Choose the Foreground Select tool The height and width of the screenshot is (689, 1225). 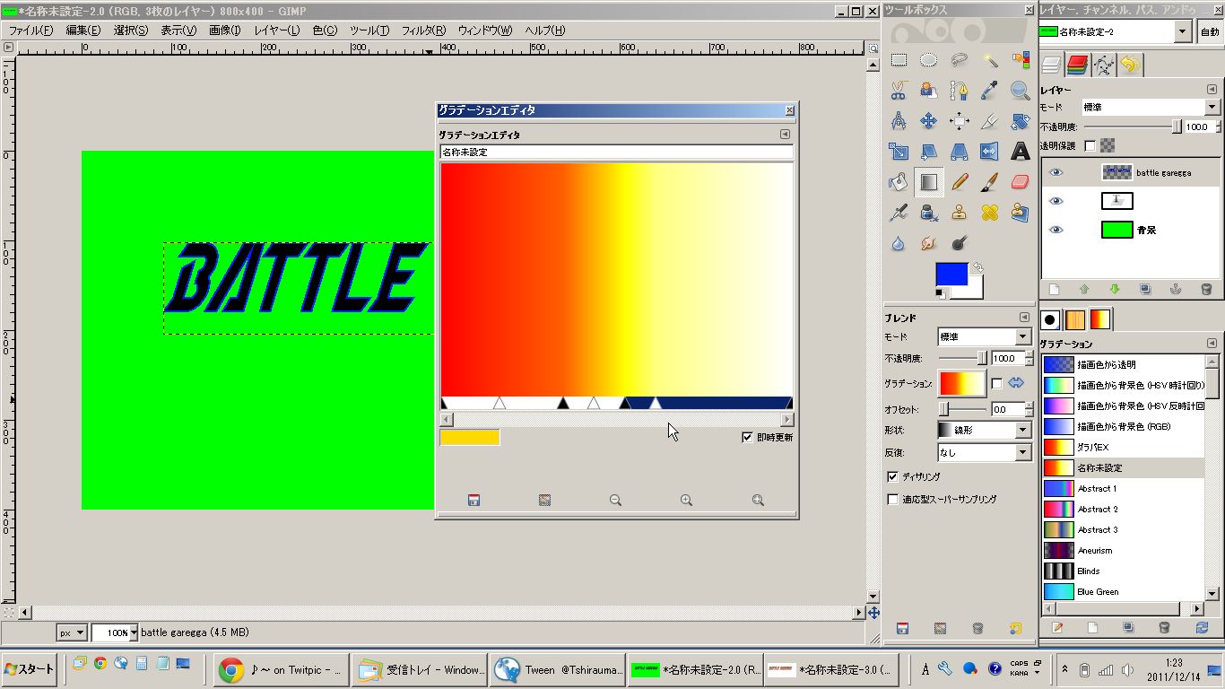929,91
